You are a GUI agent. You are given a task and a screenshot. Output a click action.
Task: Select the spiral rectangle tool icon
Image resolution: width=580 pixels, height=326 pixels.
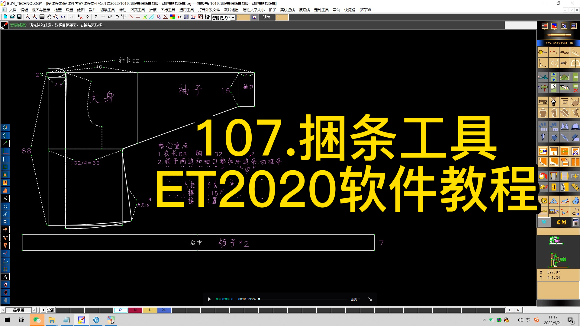[564, 102]
